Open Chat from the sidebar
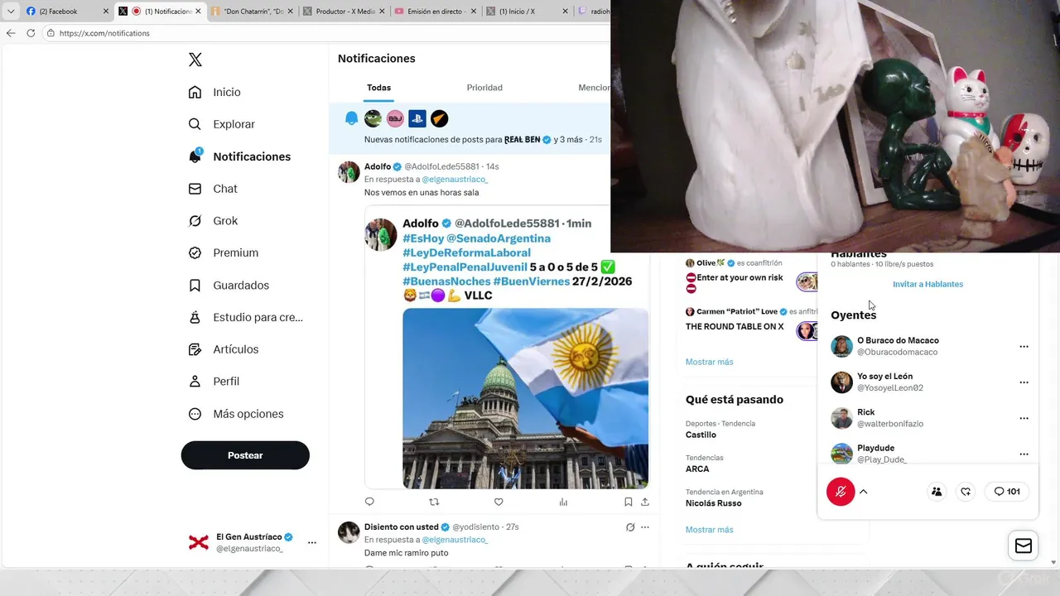Screen dimensions: 1060x596 (x=213, y=189)
